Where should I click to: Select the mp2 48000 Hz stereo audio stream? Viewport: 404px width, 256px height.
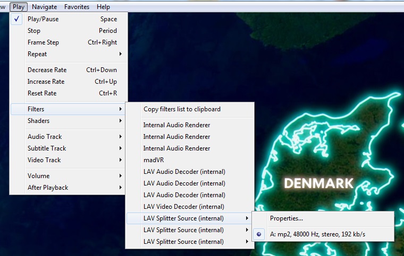click(317, 234)
